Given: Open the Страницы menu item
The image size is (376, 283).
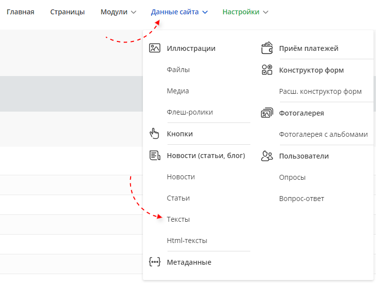Looking at the screenshot, I should click(x=68, y=12).
